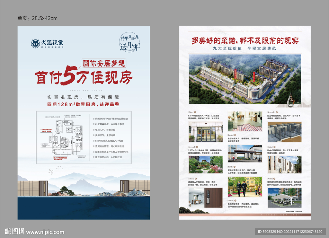
Task: Click the bullet 直属物业管理,用心呵护生活
Action: [108, 146]
